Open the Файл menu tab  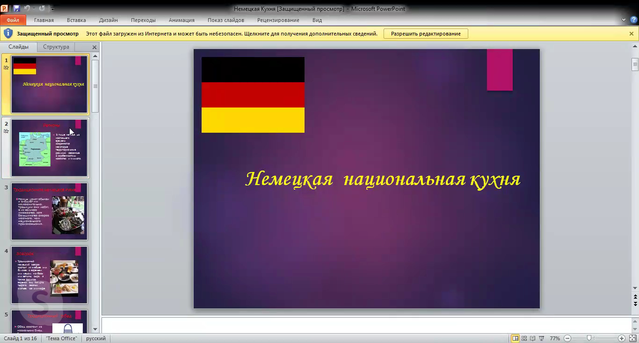pos(13,20)
